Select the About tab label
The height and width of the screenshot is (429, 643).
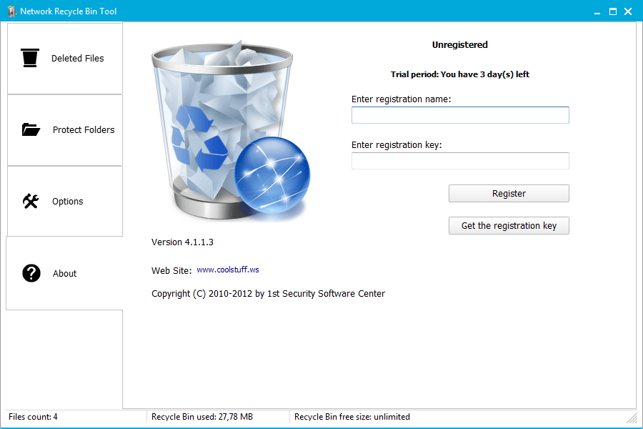[x=64, y=273]
